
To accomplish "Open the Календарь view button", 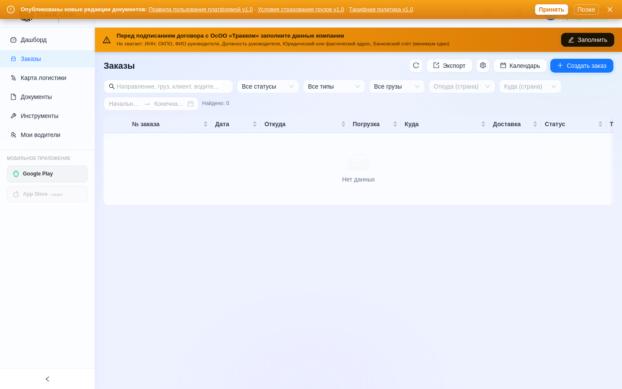I will tap(520, 66).
